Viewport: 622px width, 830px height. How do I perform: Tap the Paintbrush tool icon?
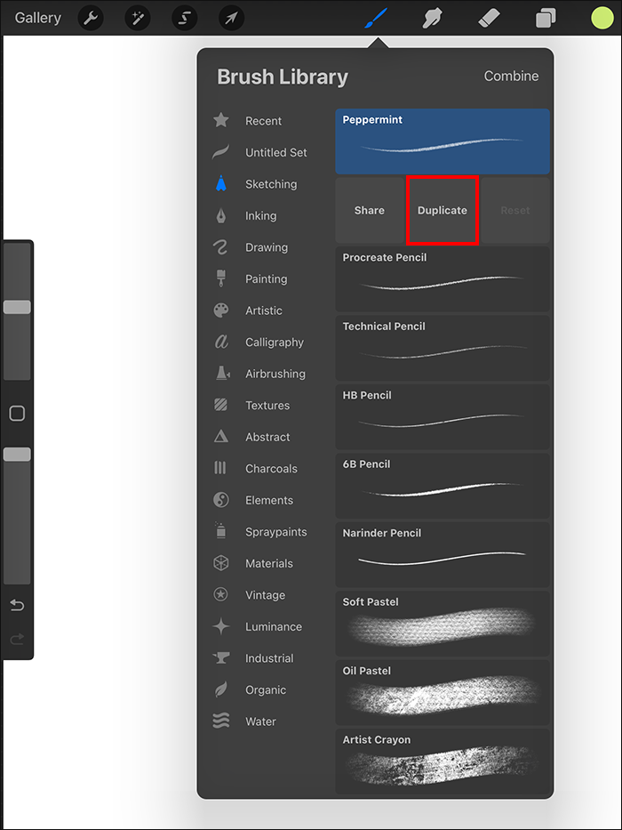coord(376,19)
